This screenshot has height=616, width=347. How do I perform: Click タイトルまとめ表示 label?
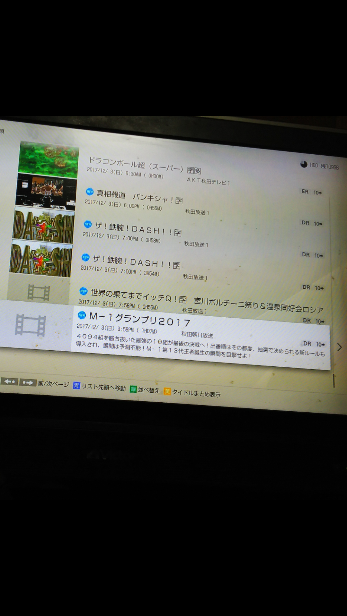pos(196,393)
